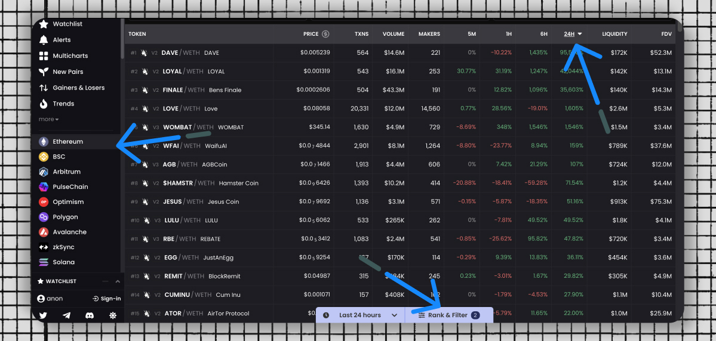Expand the 'more' sidebar menu

[x=48, y=119]
